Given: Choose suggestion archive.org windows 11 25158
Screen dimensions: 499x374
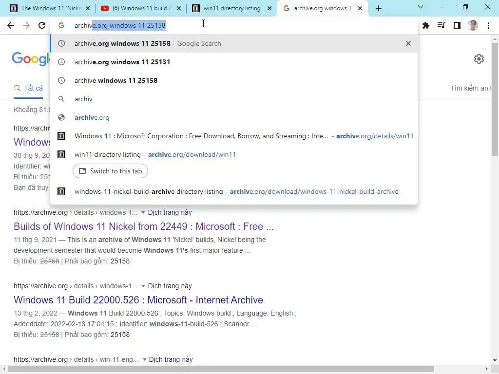Looking at the screenshot, I should (x=234, y=43).
